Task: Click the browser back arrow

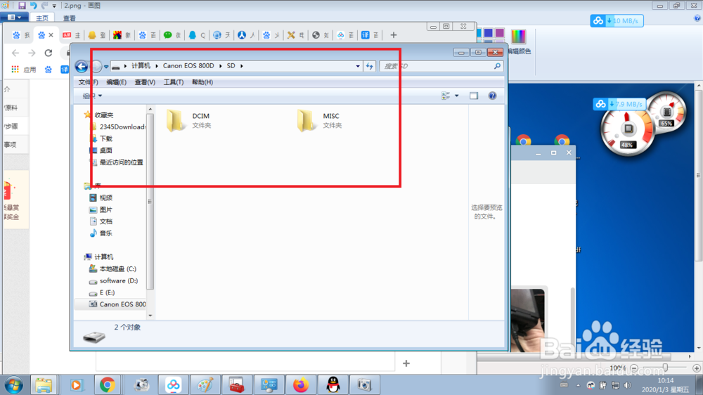Action: pos(15,53)
